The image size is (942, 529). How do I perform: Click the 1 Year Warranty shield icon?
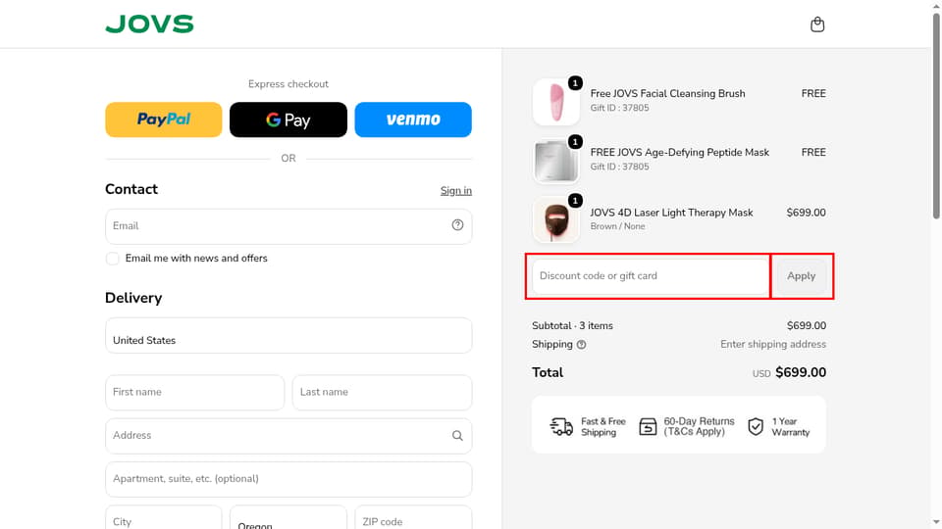pos(756,426)
